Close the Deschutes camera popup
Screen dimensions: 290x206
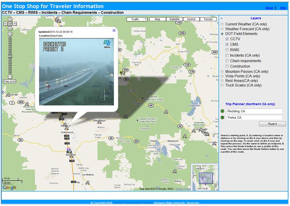[114, 30]
